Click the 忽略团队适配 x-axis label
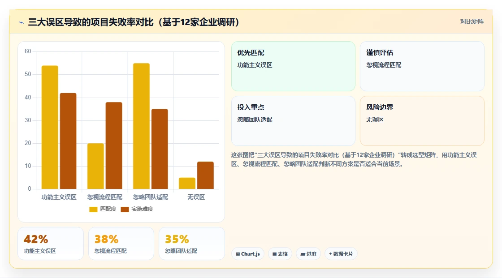Viewport: 502px width, 278px height. [x=151, y=197]
